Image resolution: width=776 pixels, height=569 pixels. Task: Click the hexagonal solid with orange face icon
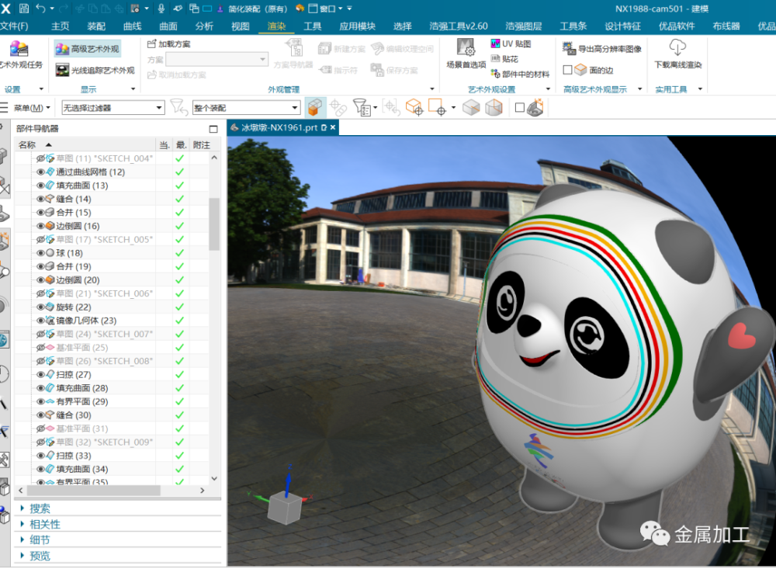pos(494,107)
